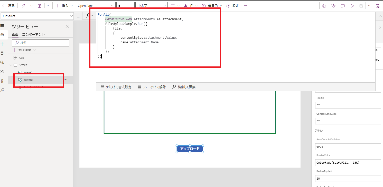Open the Media panel icon
The image size is (383, 187).
[x=3, y=62]
